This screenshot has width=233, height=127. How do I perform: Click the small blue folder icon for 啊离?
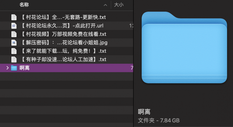[x=14, y=68]
